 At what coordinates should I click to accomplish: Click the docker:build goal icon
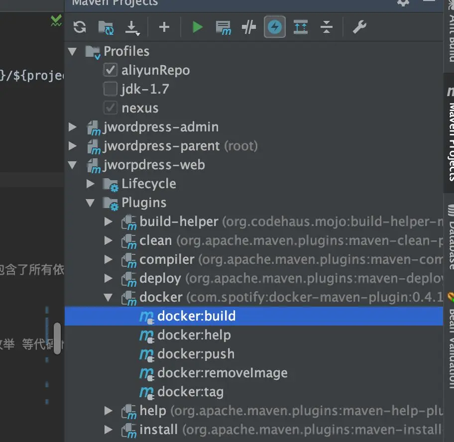147,317
